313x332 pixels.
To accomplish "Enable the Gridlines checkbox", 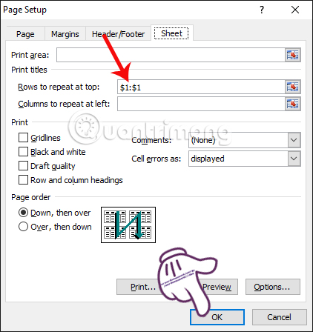I will (x=23, y=138).
